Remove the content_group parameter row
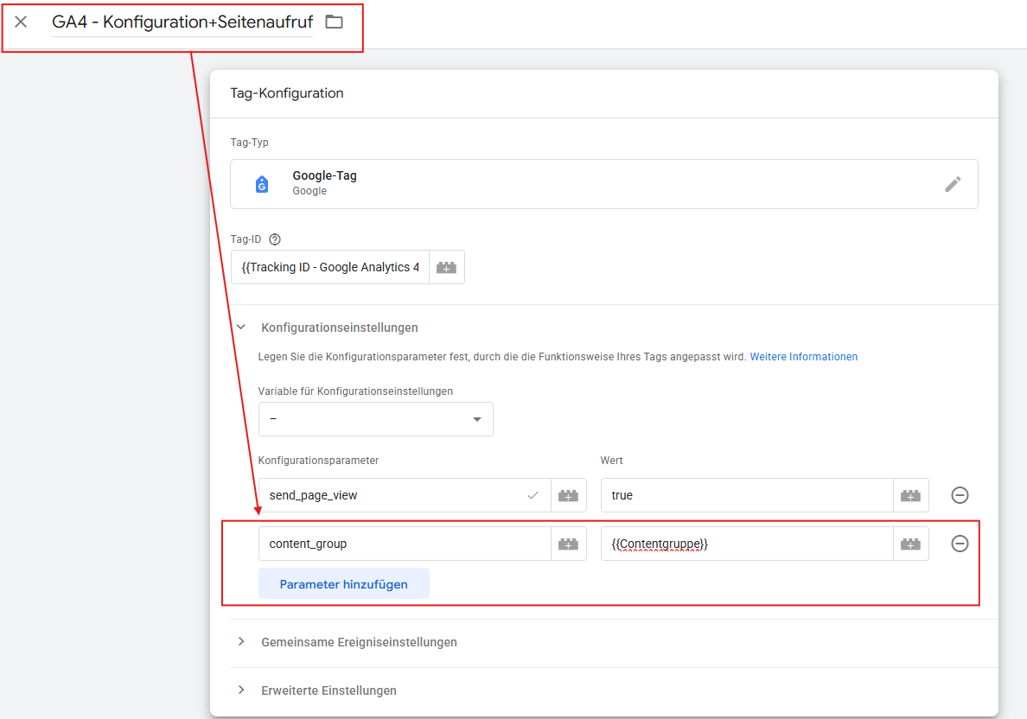The image size is (1027, 719). pyautogui.click(x=960, y=544)
